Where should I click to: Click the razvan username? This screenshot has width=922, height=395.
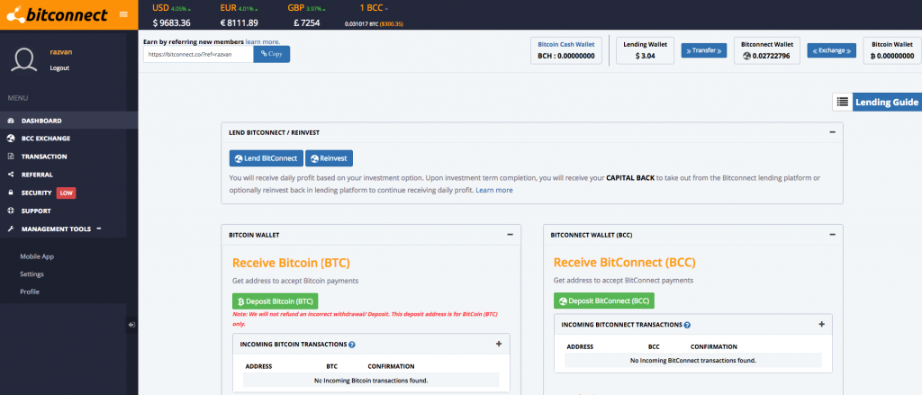point(60,51)
